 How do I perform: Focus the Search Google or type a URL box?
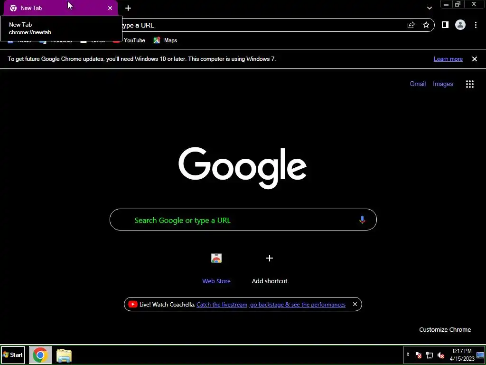[x=243, y=220]
